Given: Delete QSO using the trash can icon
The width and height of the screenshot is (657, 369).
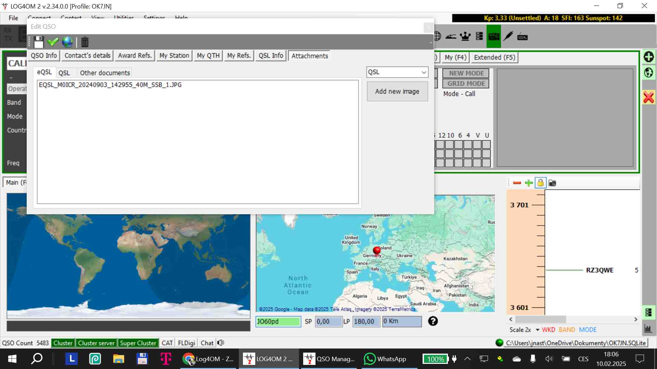Looking at the screenshot, I should pyautogui.click(x=85, y=42).
